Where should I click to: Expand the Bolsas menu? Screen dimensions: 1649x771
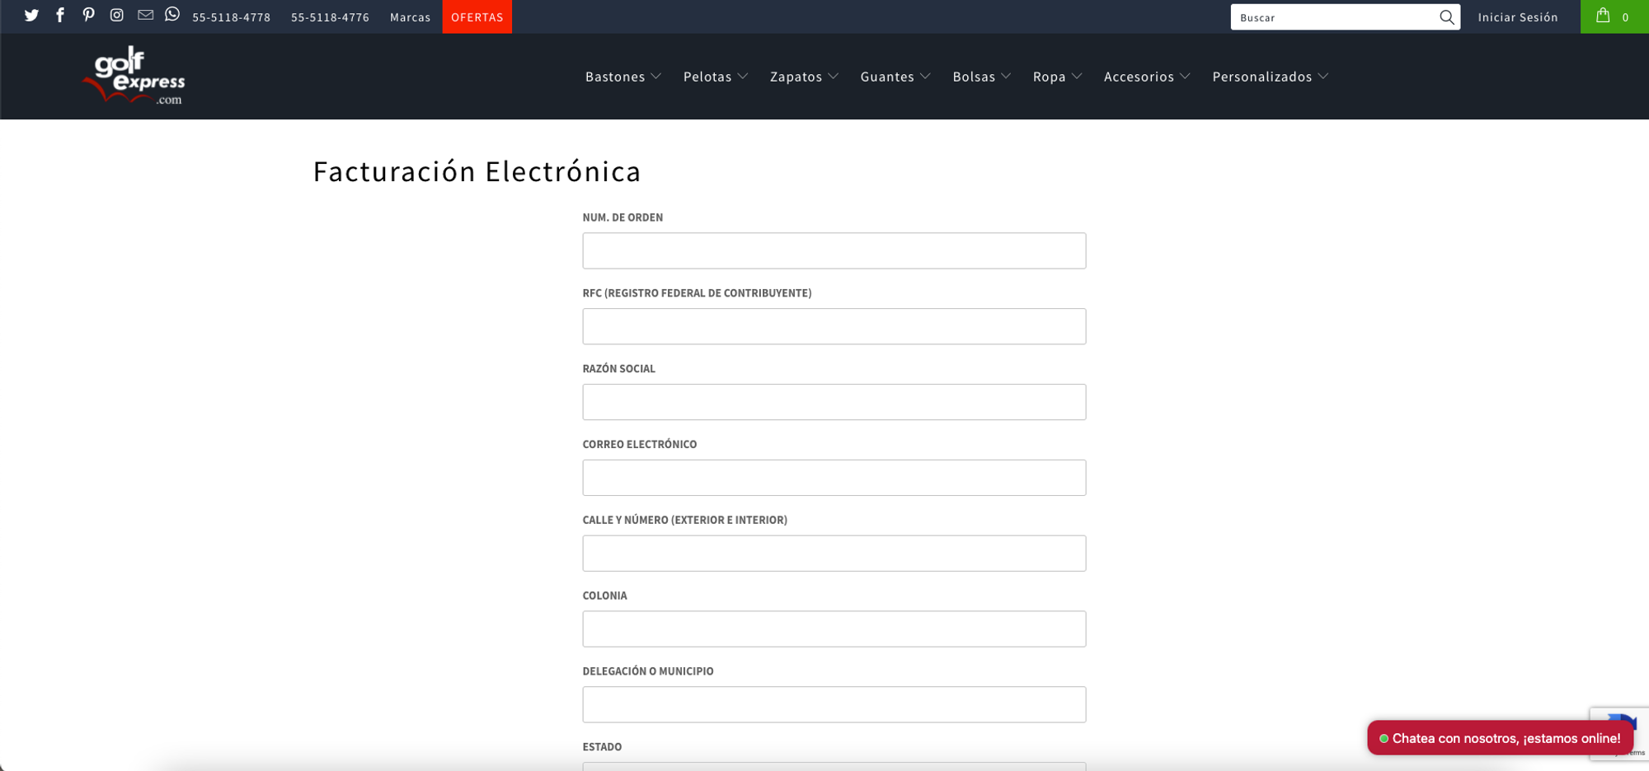click(982, 77)
